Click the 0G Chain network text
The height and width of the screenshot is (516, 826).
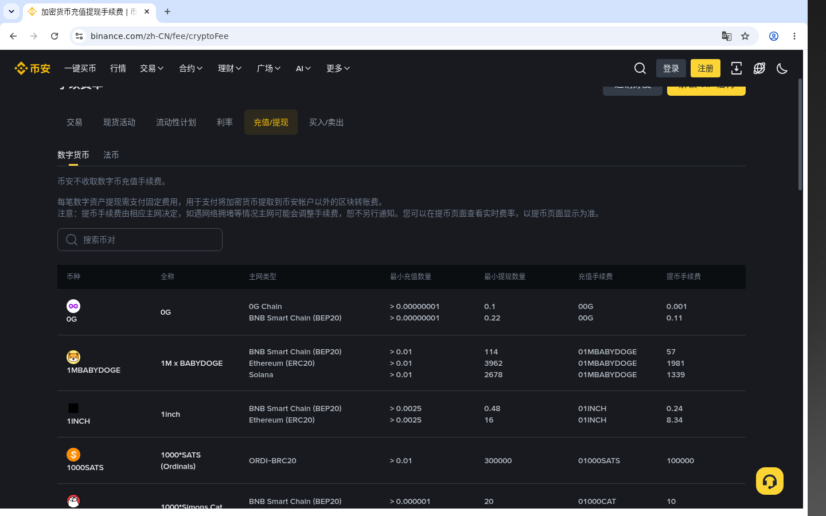(266, 306)
